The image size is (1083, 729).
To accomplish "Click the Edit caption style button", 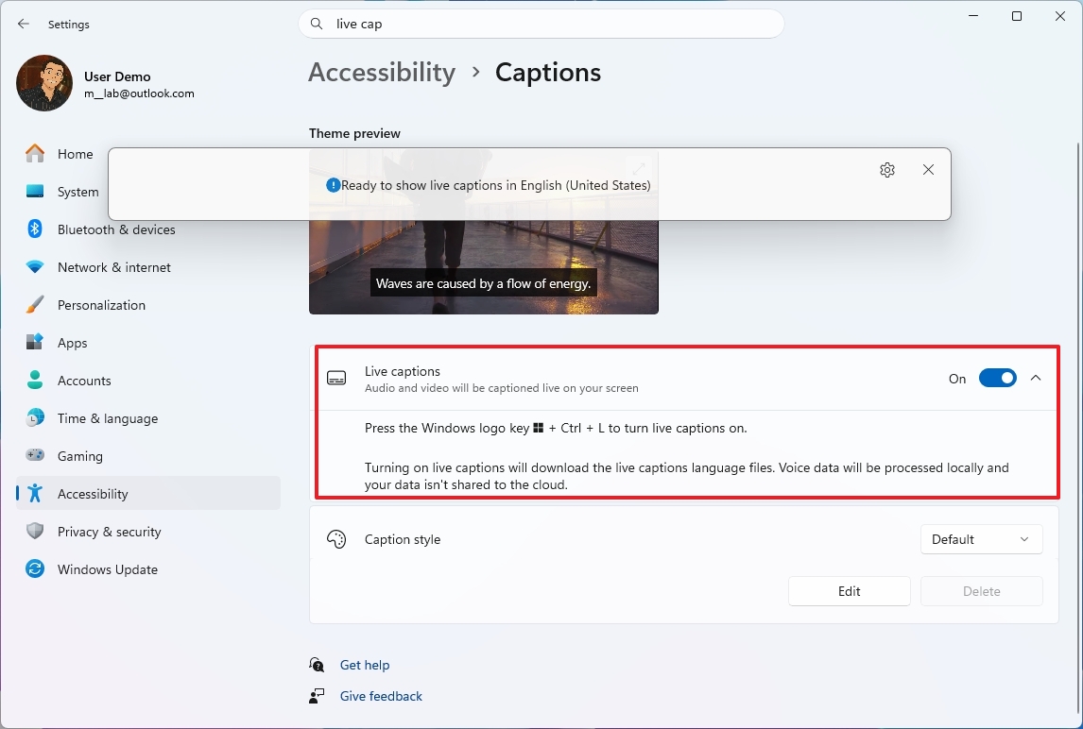I will click(849, 591).
